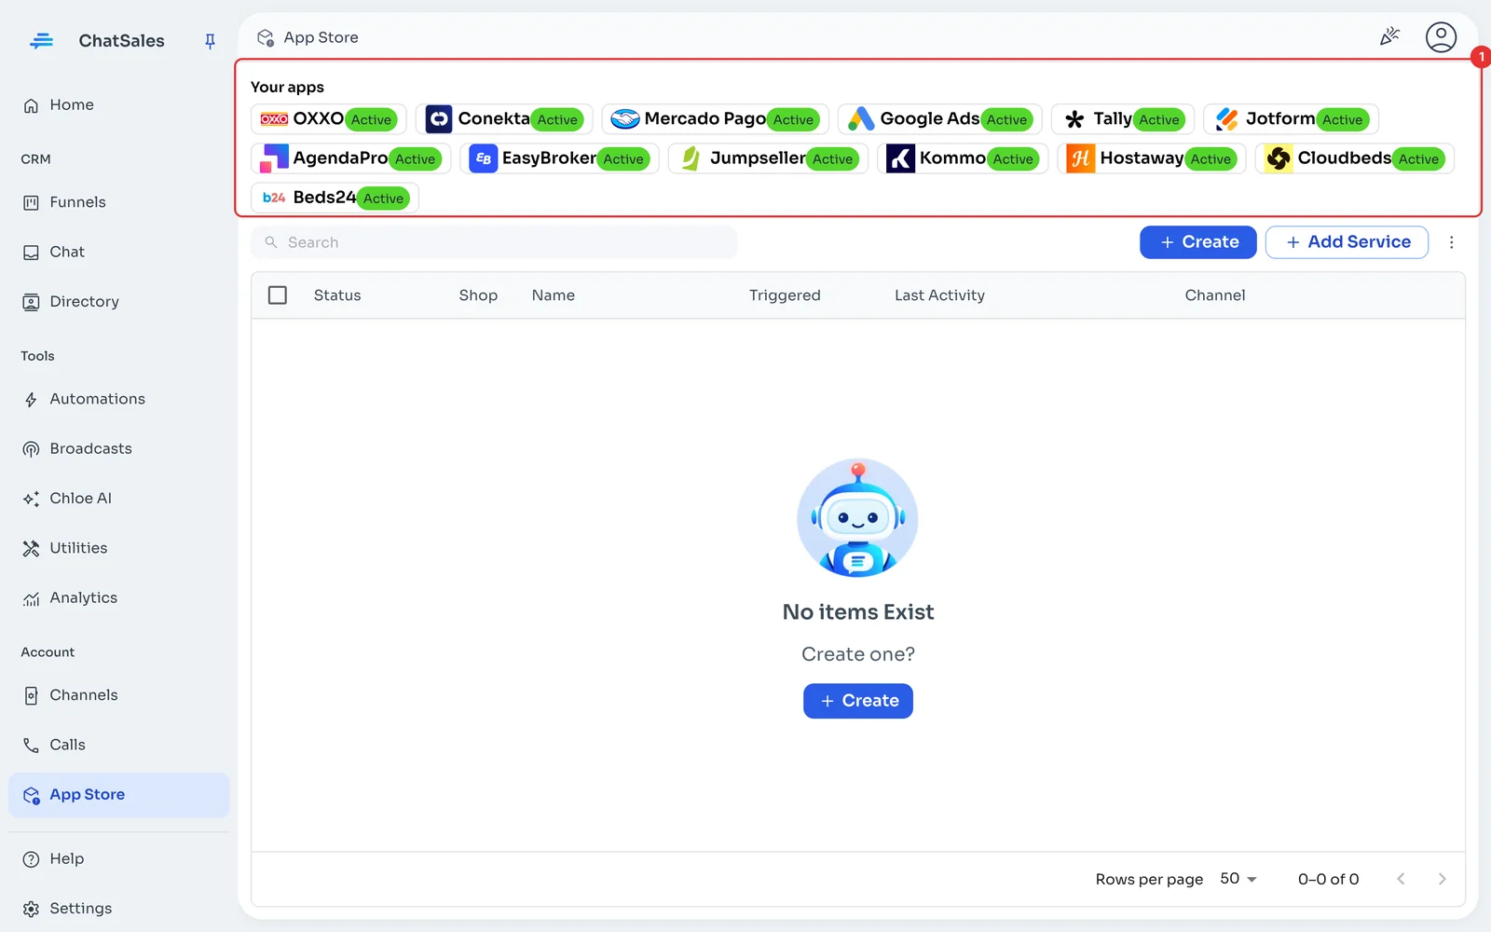Click the Add Service button

click(1347, 242)
